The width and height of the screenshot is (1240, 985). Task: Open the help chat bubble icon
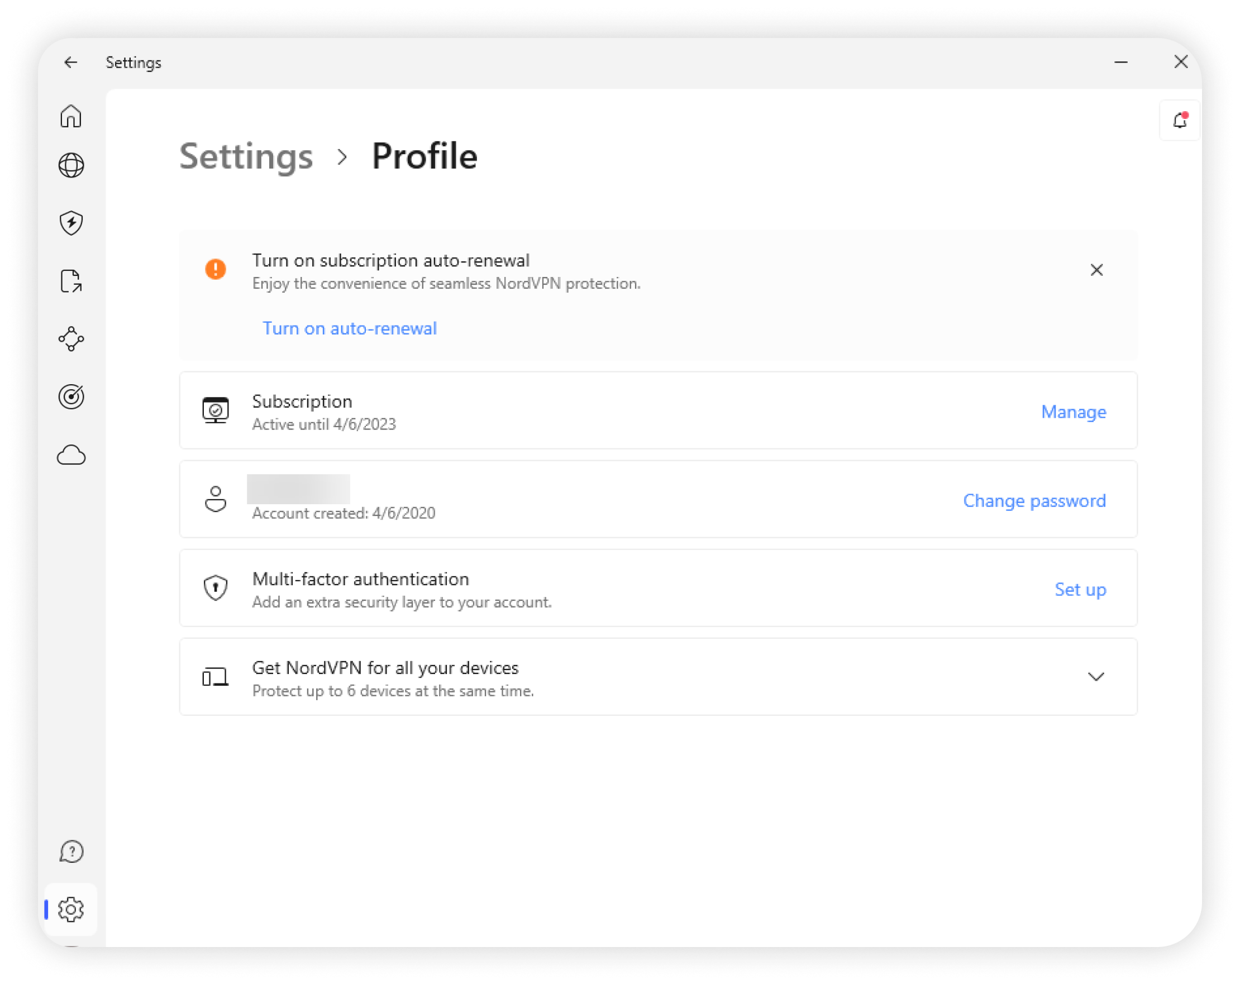point(71,852)
